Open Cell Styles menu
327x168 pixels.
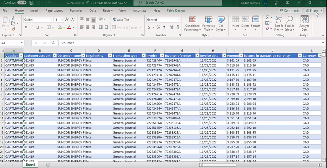(221, 24)
